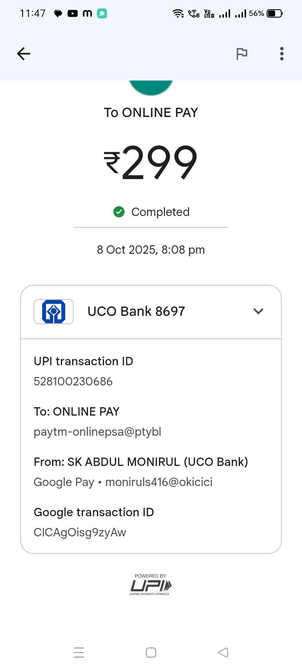Screen dimensions: 302x671
Task: Tap the paytm-onlinepsa@ptybl UPI address
Action: coord(97,432)
